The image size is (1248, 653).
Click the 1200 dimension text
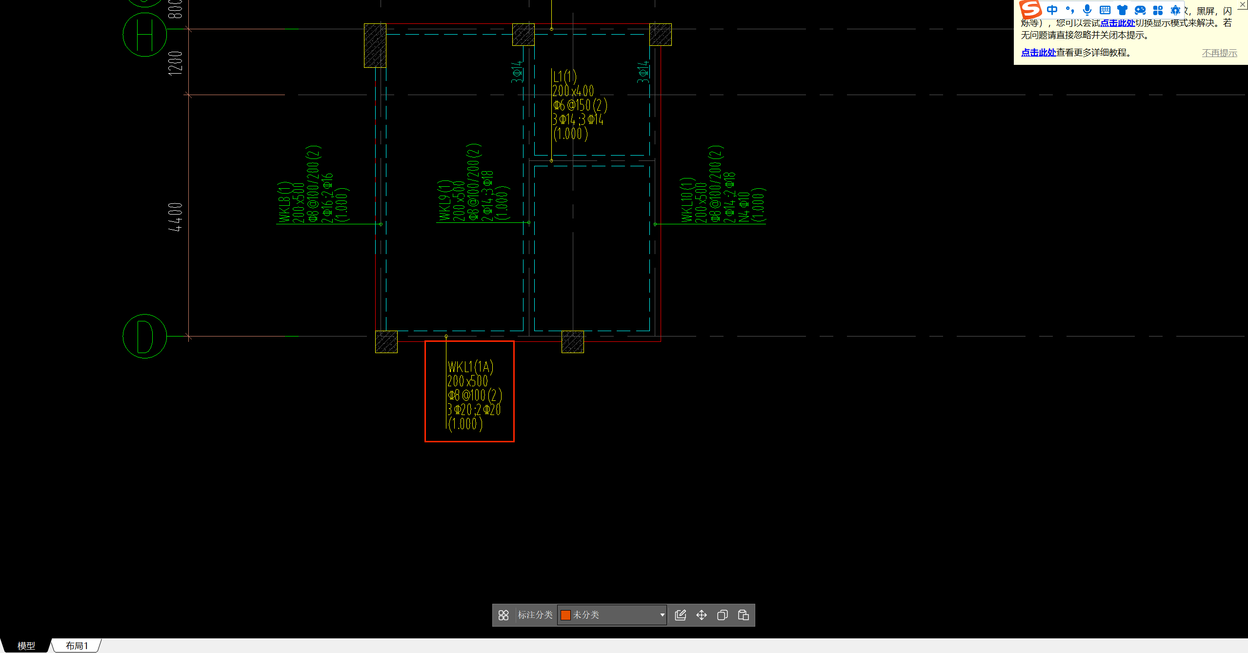click(175, 63)
